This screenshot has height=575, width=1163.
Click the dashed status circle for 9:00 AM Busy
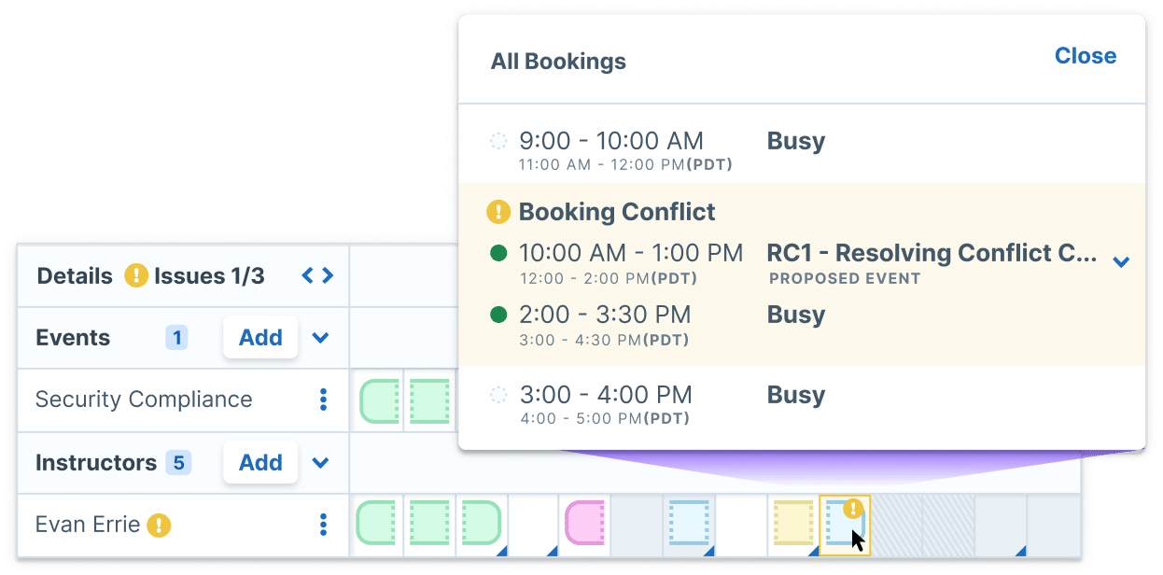tap(498, 140)
